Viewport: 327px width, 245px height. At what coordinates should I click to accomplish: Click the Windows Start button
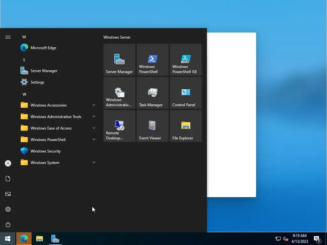tap(8, 239)
